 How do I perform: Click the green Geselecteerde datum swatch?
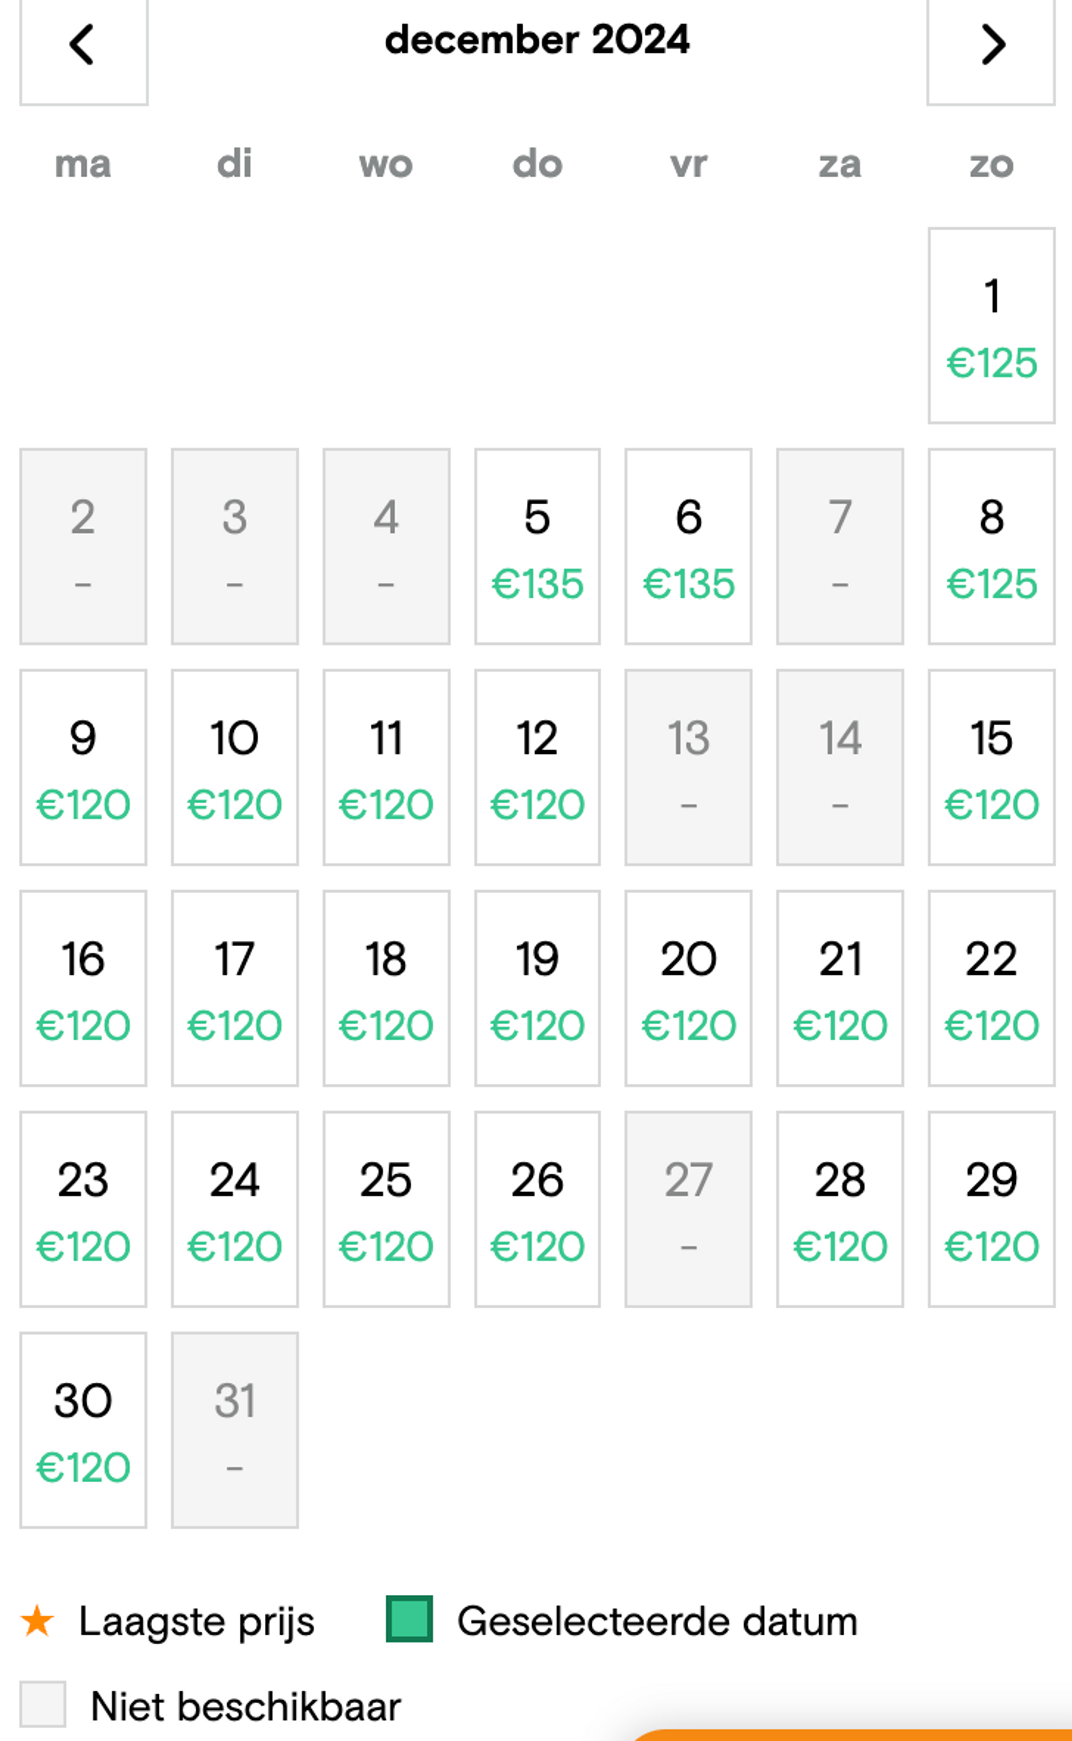pos(409,1619)
